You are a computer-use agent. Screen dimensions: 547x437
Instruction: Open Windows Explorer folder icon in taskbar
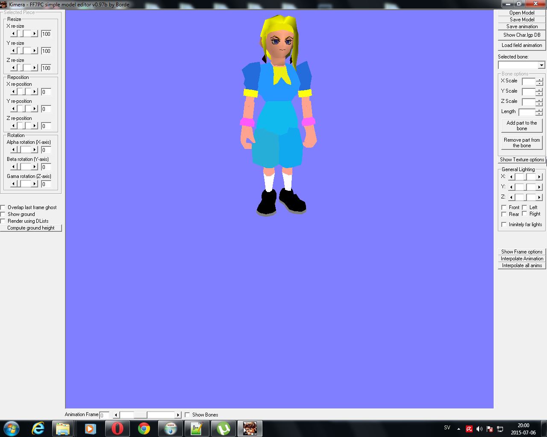[x=63, y=428]
